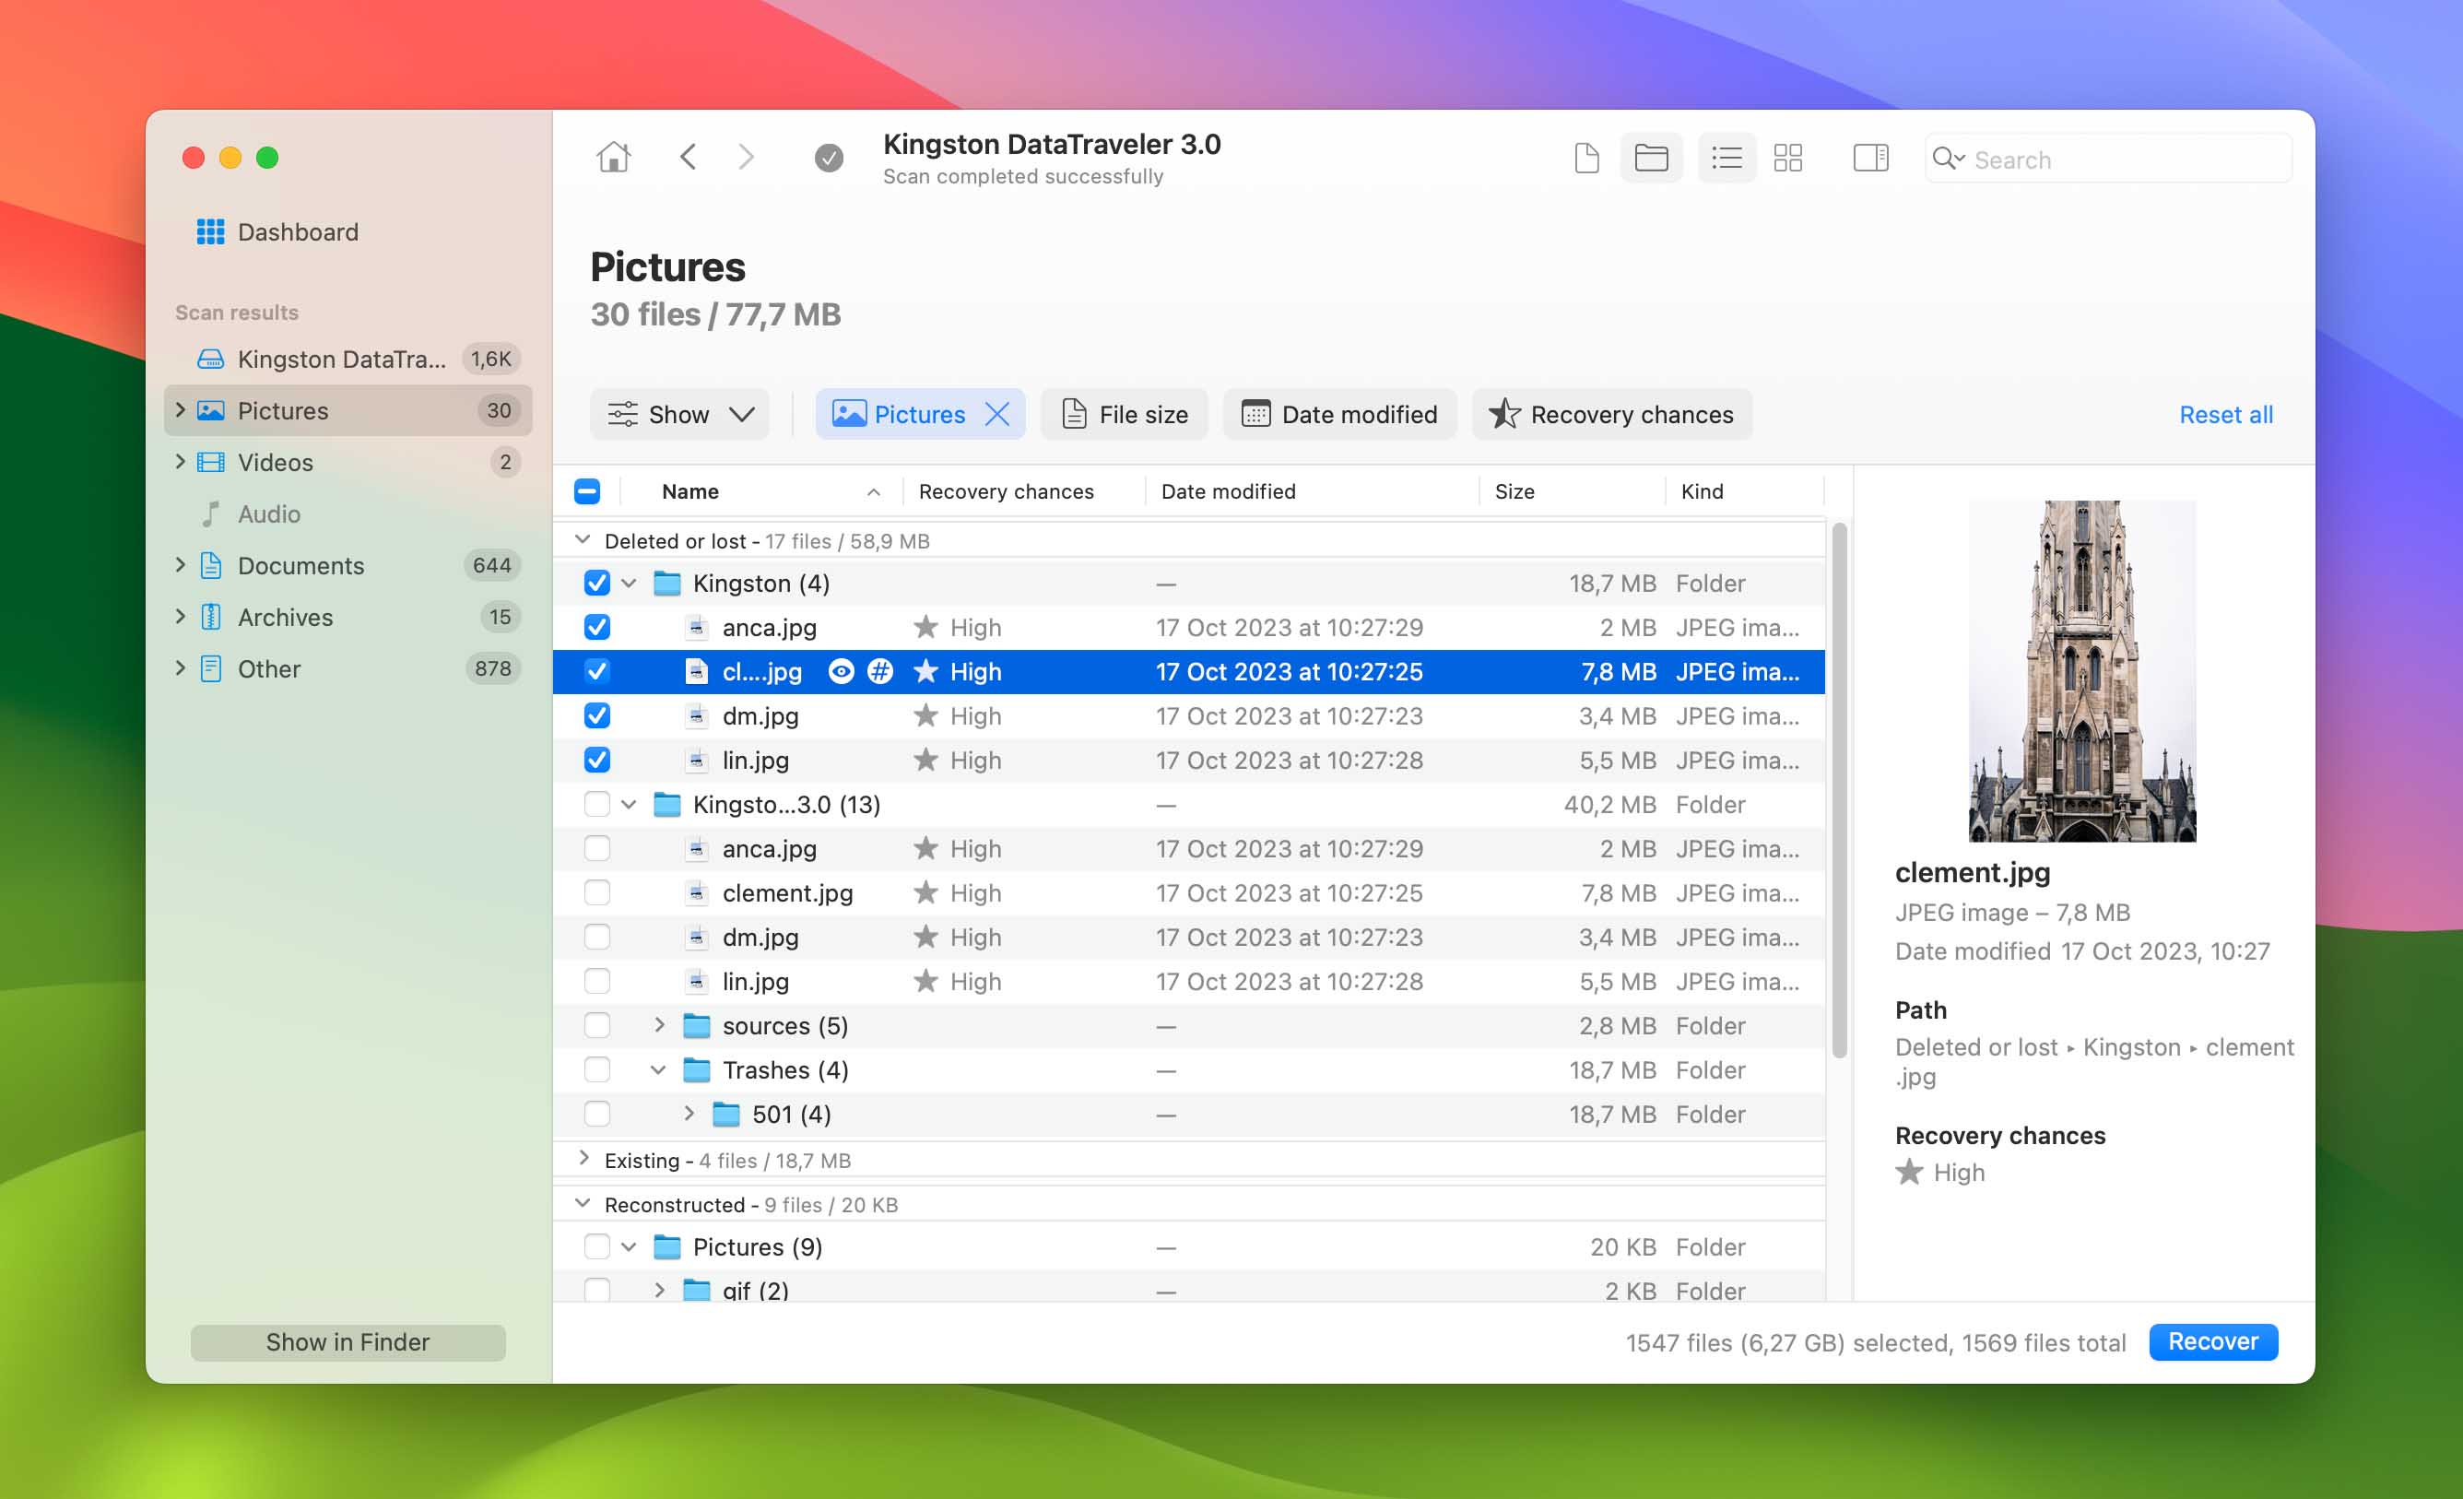Expand the 501 (4) folder
Image resolution: width=2463 pixels, height=1499 pixels.
689,1113
